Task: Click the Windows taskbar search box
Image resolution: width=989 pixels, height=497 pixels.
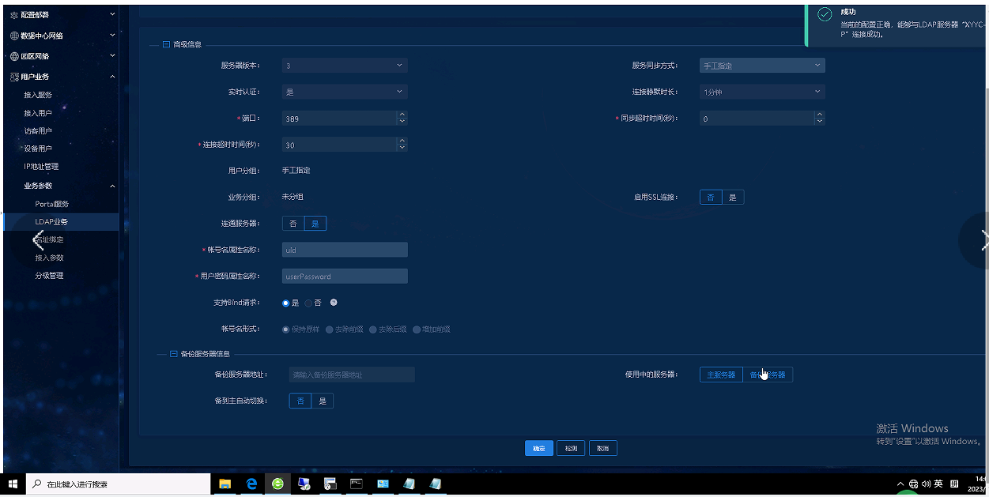Action: [x=119, y=484]
